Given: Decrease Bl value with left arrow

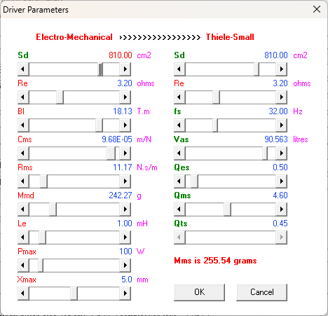Looking at the screenshot, I should tap(23, 125).
